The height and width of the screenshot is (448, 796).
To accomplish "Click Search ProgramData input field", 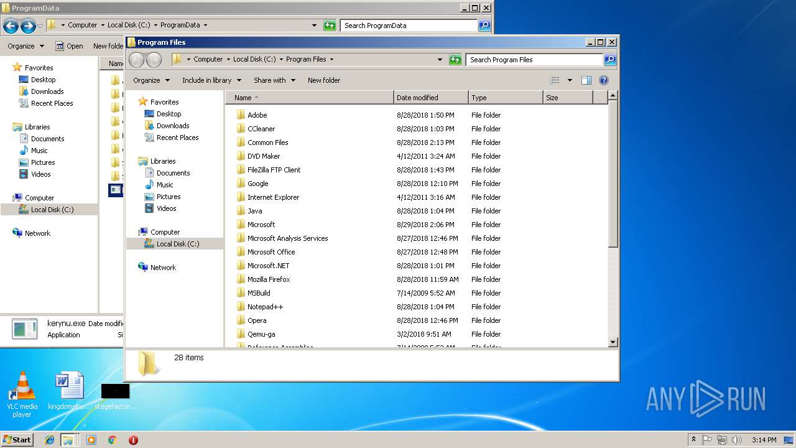I will point(409,26).
